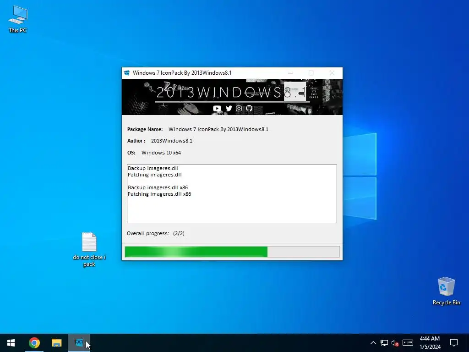Click the 'Overall progress: (2/2)' label
469x352 pixels.
point(156,233)
